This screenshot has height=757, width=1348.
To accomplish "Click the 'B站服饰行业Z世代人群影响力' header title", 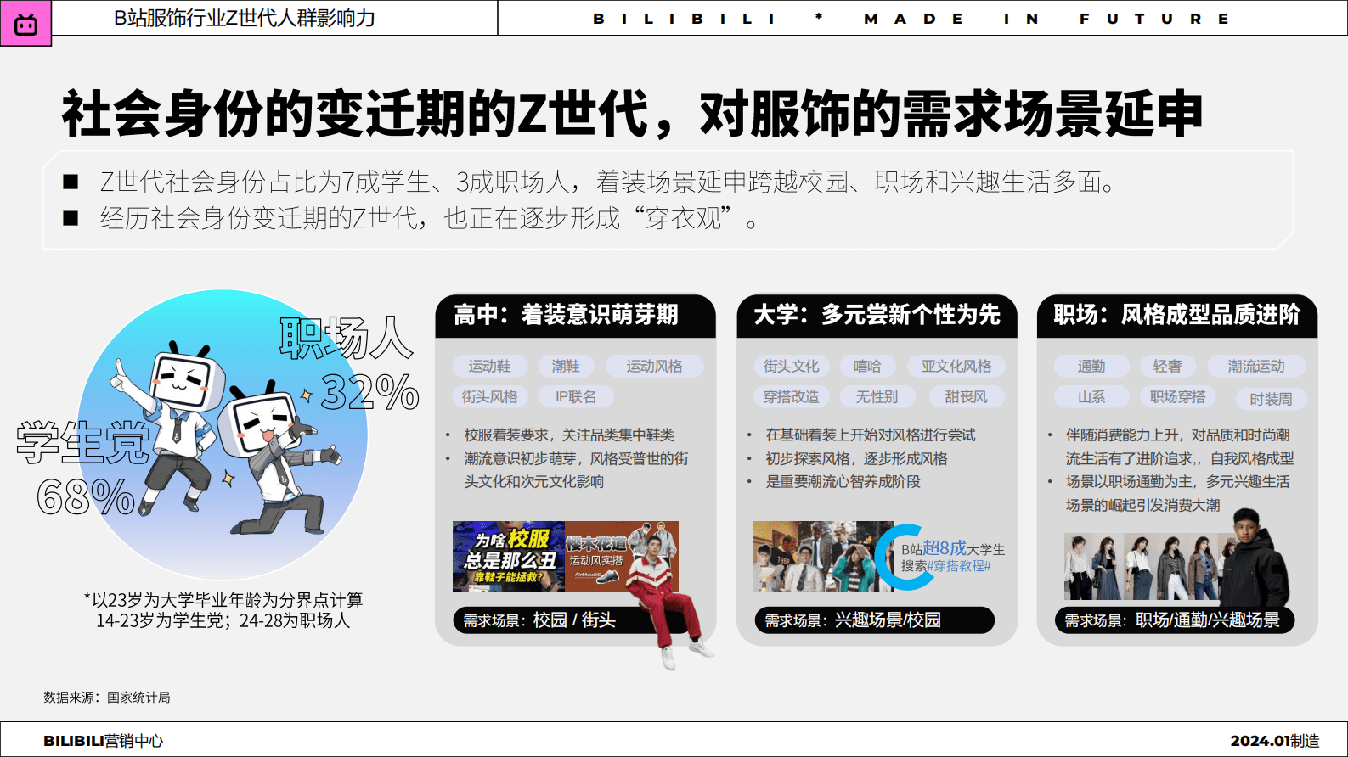I will [x=245, y=18].
